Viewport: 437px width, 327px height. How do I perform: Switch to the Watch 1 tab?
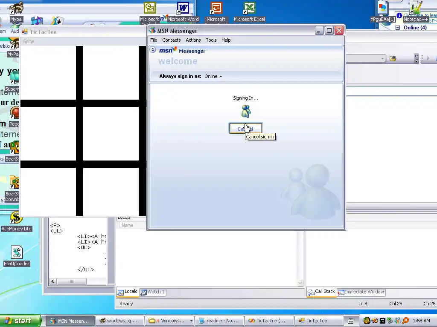click(x=152, y=292)
